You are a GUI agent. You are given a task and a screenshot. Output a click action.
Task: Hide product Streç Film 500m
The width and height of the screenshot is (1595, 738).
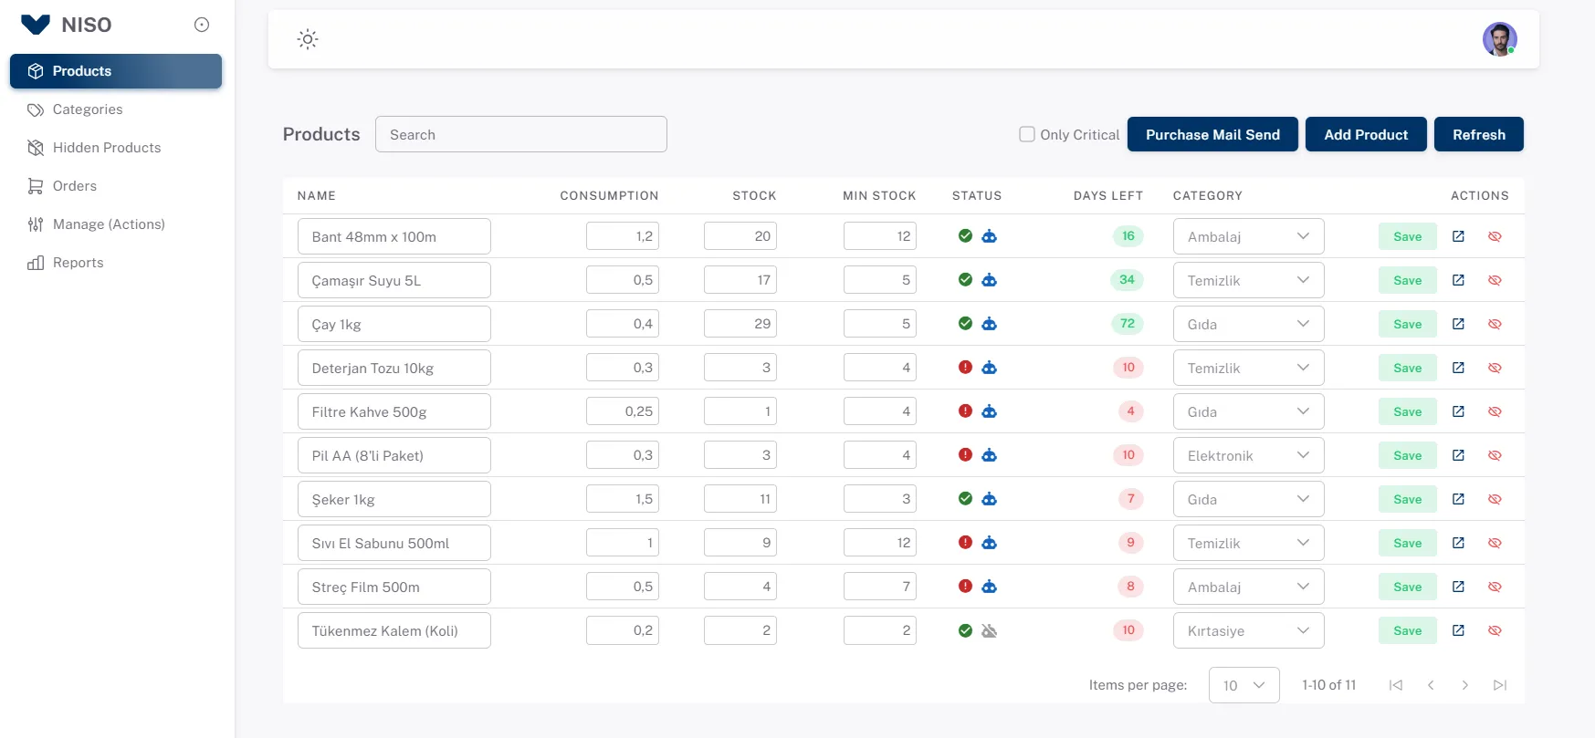click(1495, 587)
